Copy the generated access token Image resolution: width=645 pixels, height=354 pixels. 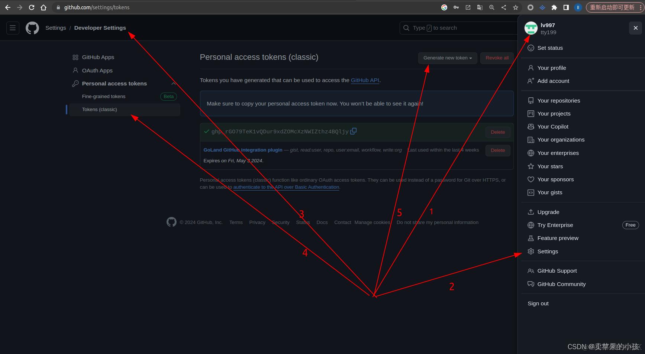[353, 131]
